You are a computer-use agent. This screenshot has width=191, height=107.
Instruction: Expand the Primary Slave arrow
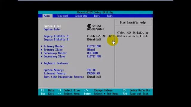point(42,50)
